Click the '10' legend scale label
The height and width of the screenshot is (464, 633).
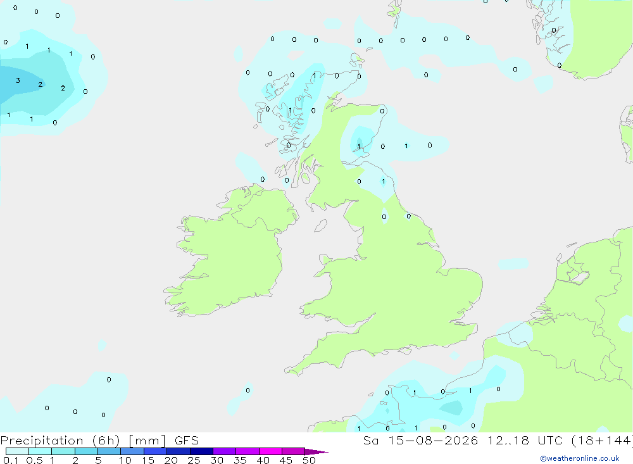coord(125,460)
